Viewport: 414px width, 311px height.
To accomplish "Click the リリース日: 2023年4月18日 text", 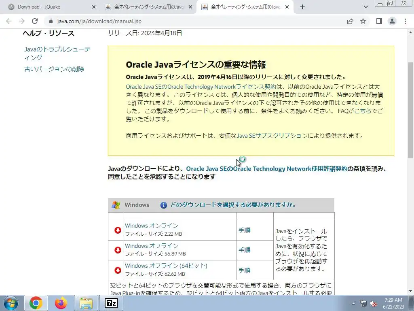I will [145, 33].
